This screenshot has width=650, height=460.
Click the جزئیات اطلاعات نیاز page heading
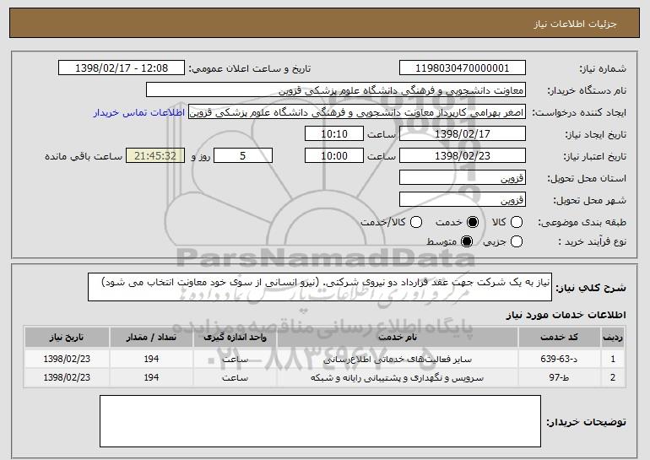pyautogui.click(x=575, y=24)
